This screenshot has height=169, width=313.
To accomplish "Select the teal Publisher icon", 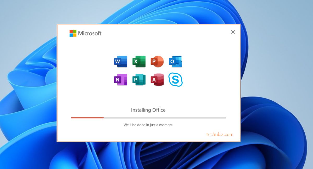I will [x=139, y=80].
